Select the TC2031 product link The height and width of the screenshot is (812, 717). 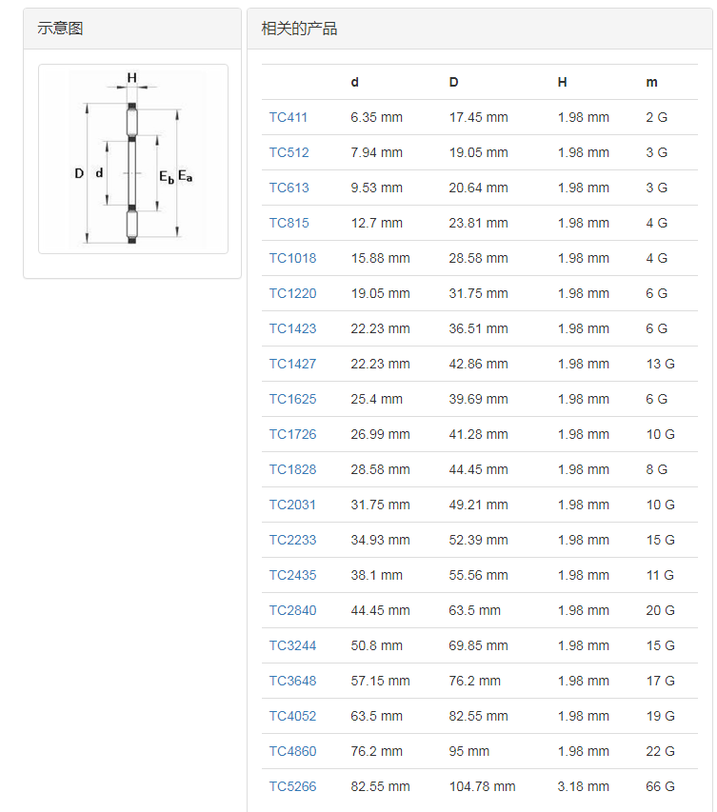(x=289, y=505)
